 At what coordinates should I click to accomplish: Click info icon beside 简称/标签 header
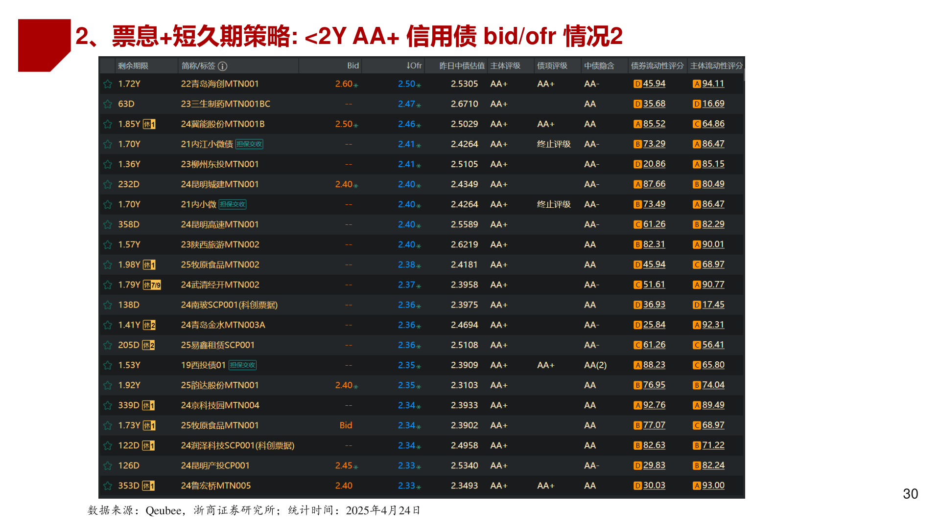point(222,66)
